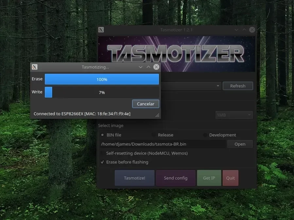
Task: Click the Write progress bar showing 7%
Action: point(102,92)
